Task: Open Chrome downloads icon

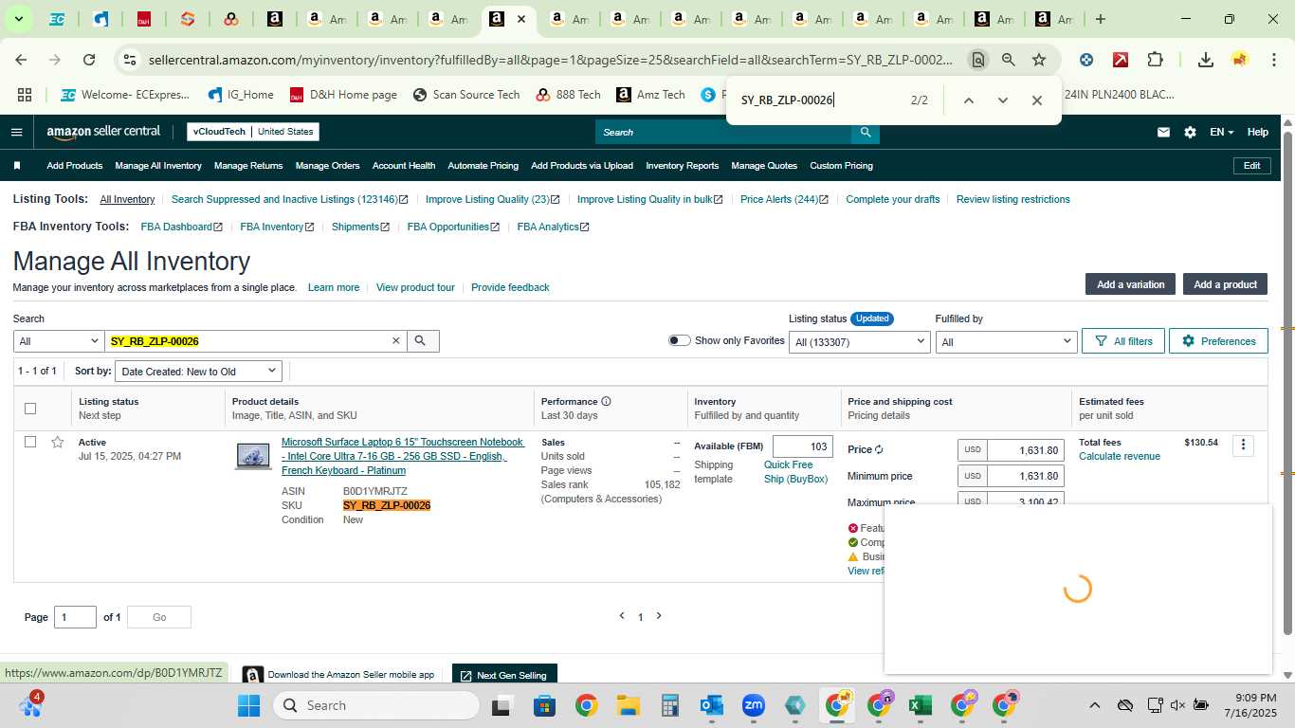Action: click(x=1205, y=60)
